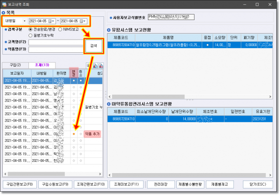280x195 pixels.
Task: Click the rightmost document icon above the list grid
Action: (x=101, y=66)
